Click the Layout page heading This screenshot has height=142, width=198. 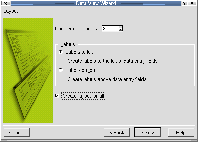10,11
